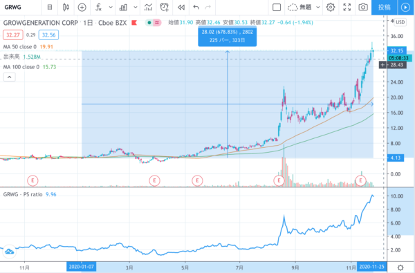Viewport: 415px width, 273px height.
Task: Open the daily interval selector
Action: 50,7
